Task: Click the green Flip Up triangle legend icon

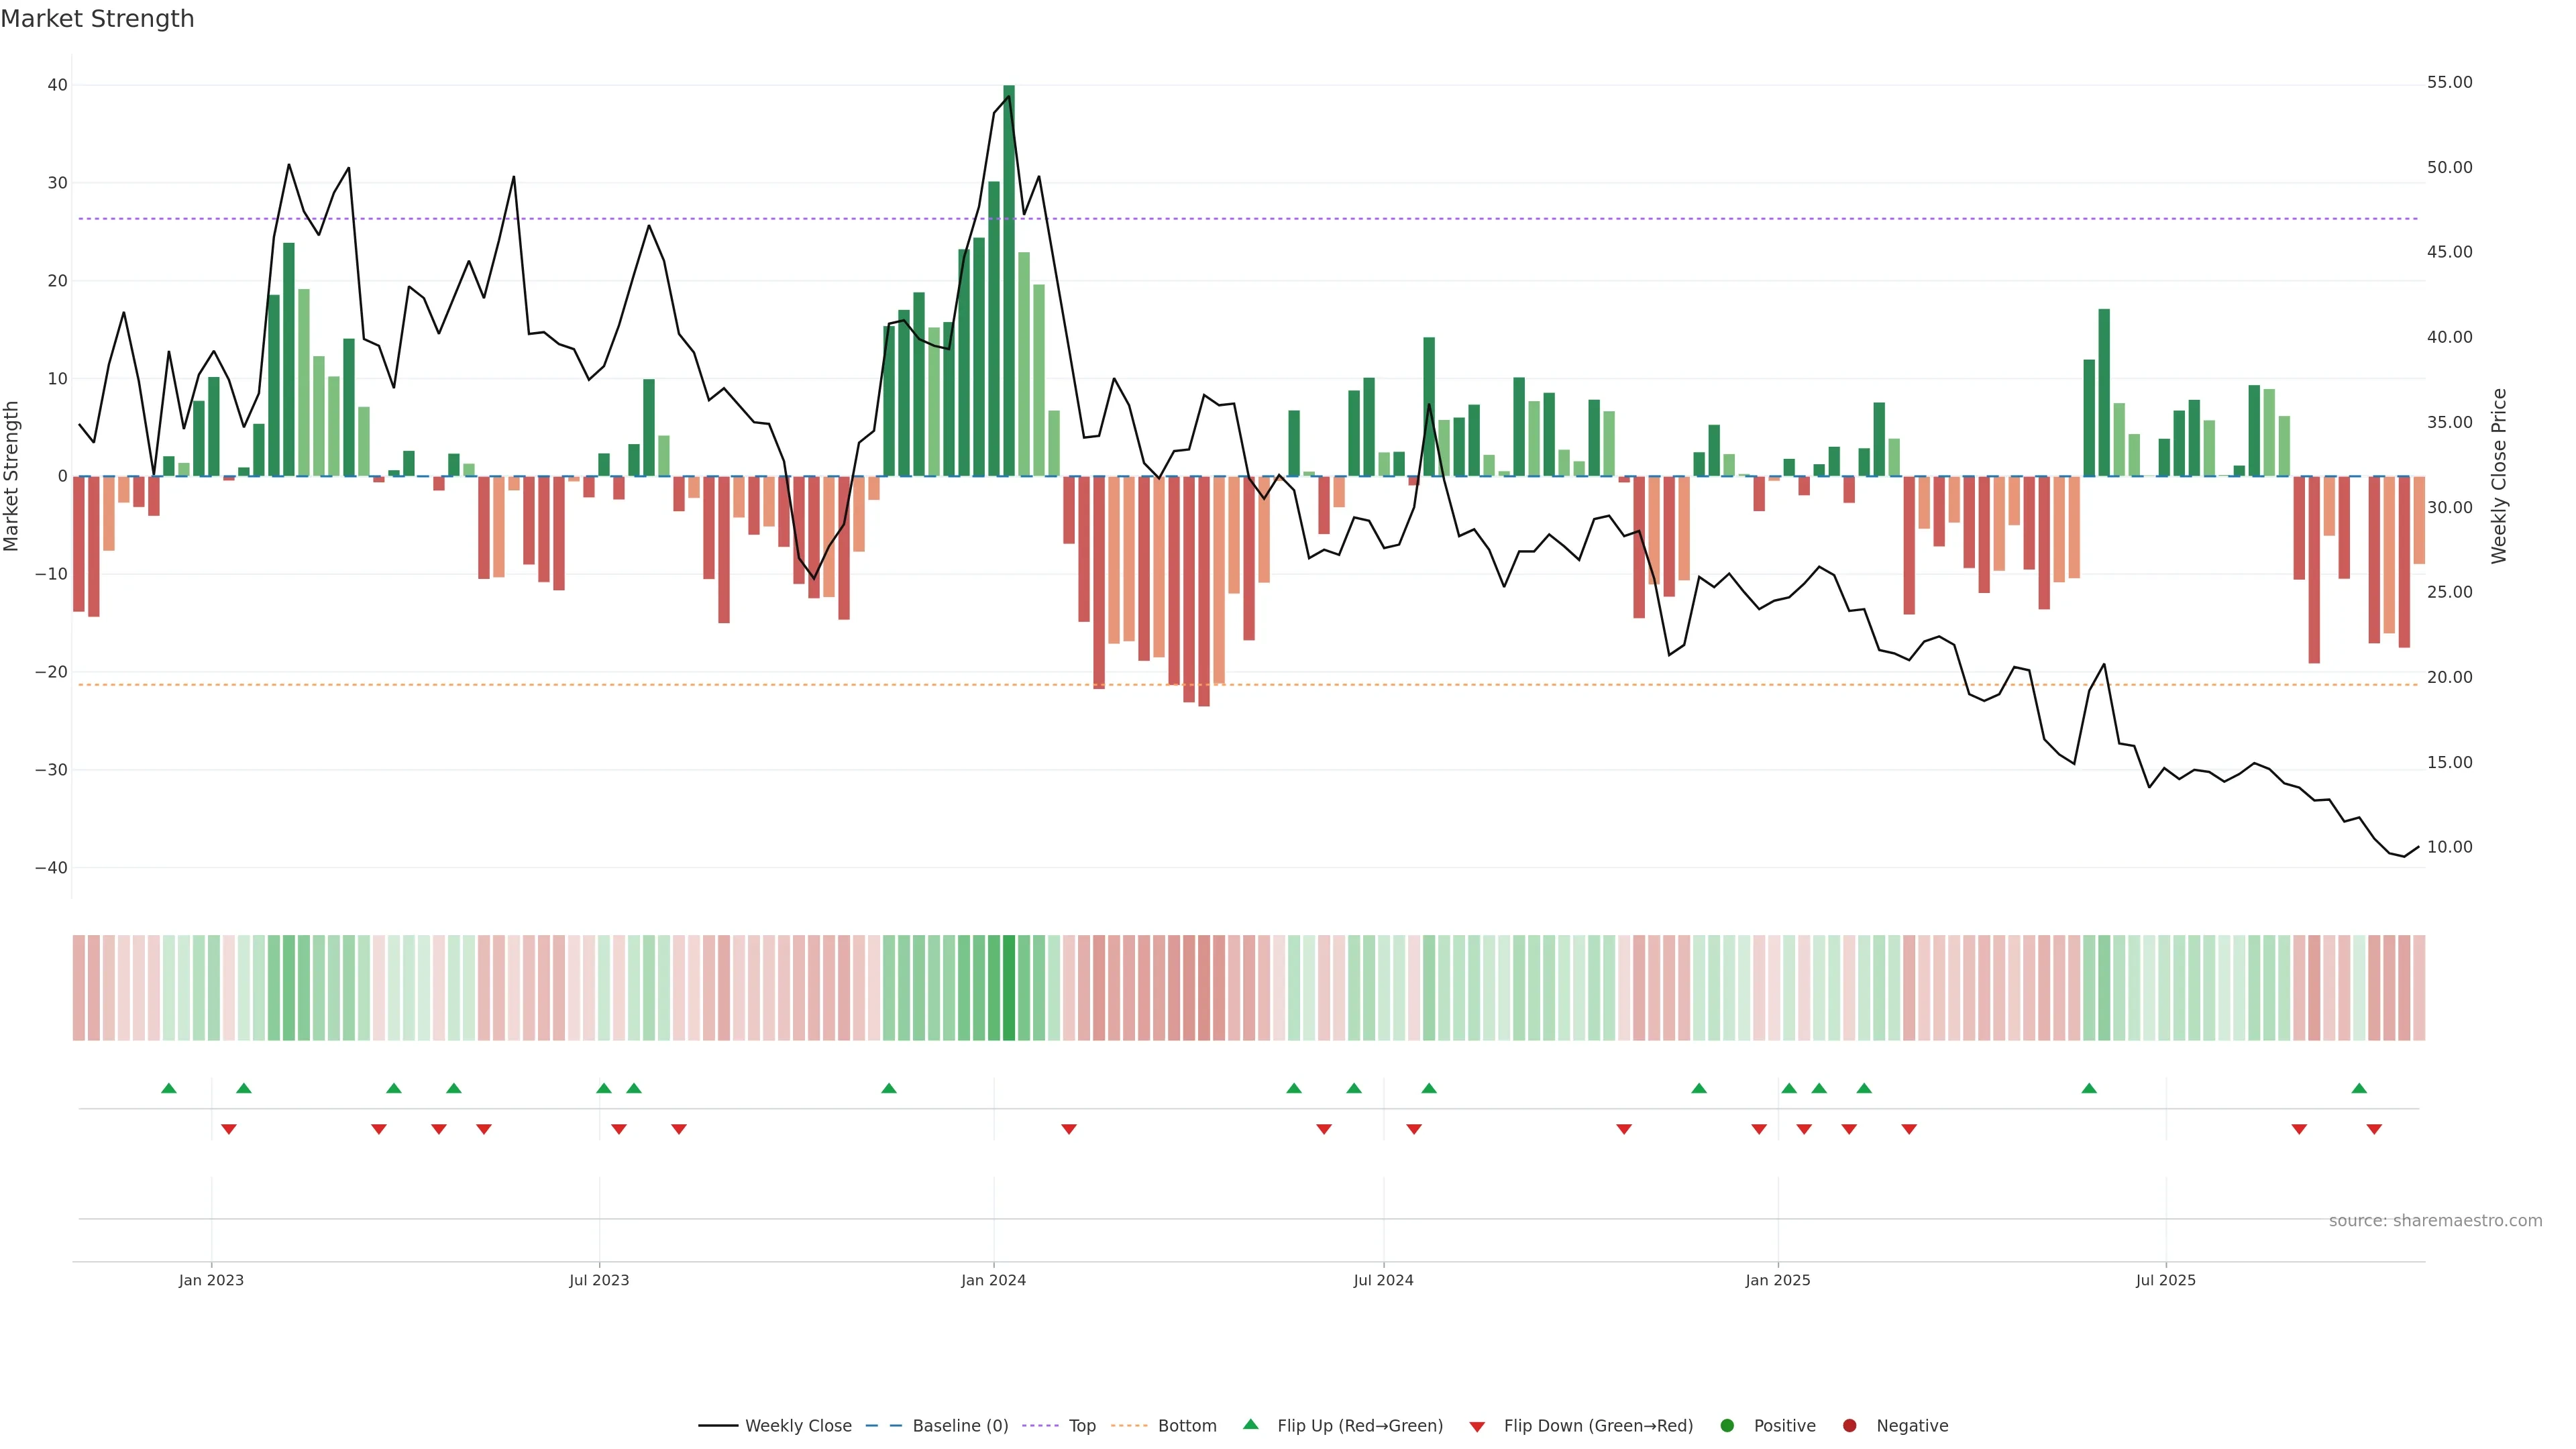Action: (1250, 1424)
